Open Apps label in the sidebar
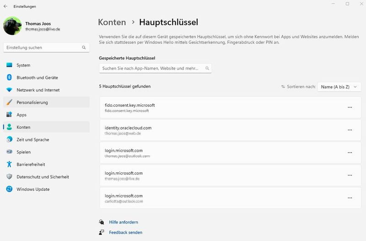 (x=22, y=115)
